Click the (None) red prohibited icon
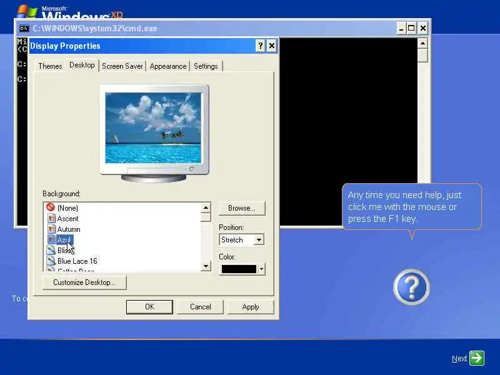The width and height of the screenshot is (500, 375). pos(51,207)
